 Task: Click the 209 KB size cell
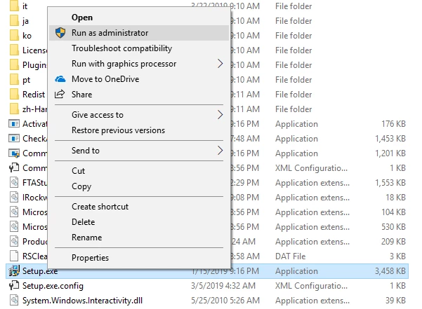pyautogui.click(x=393, y=242)
